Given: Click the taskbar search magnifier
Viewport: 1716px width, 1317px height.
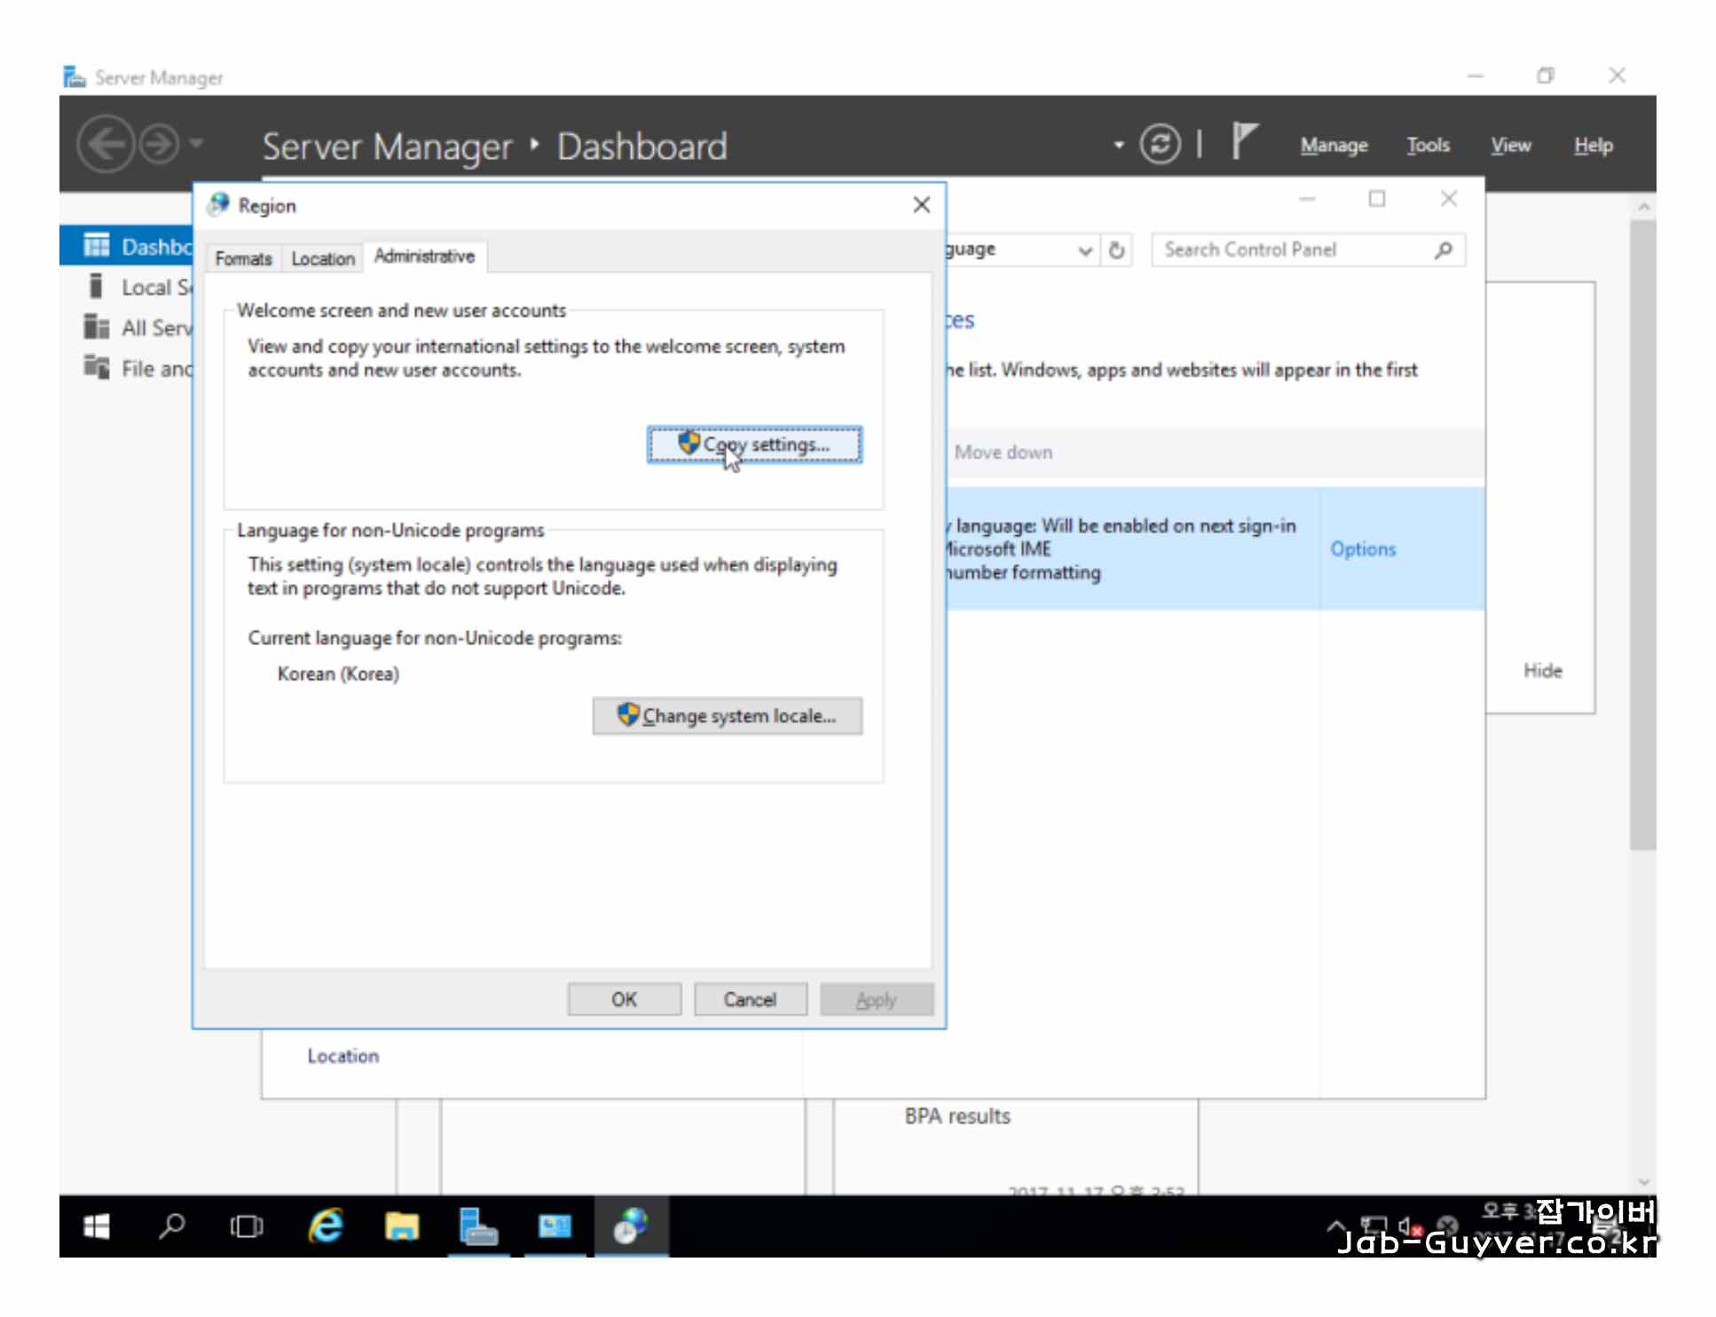Looking at the screenshot, I should [x=171, y=1226].
